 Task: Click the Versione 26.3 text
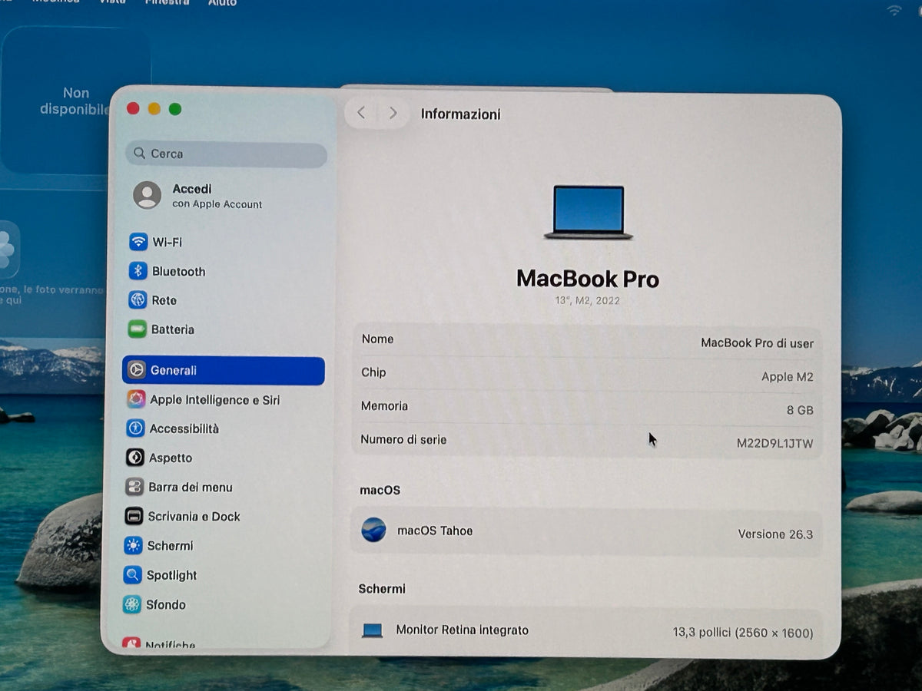pos(775,534)
